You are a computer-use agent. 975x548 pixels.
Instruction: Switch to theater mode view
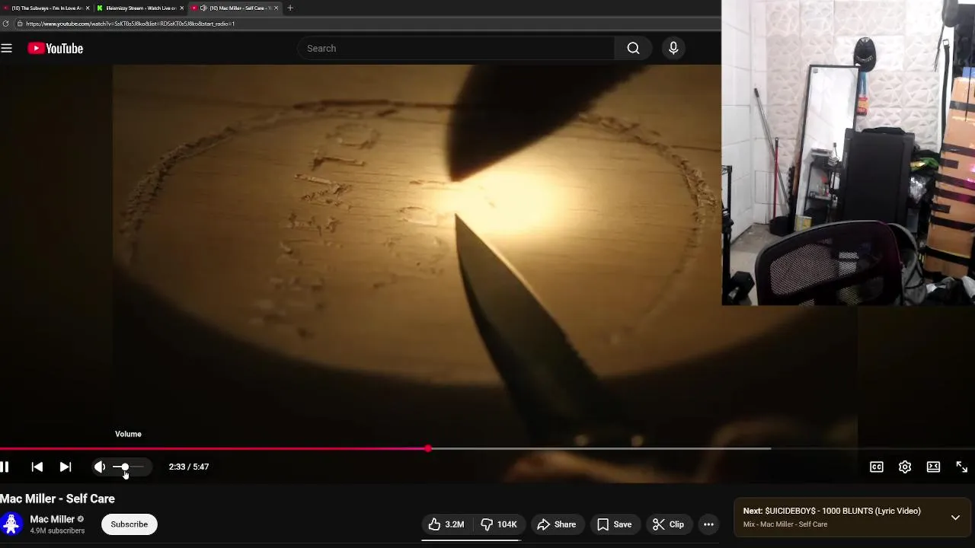click(x=933, y=467)
